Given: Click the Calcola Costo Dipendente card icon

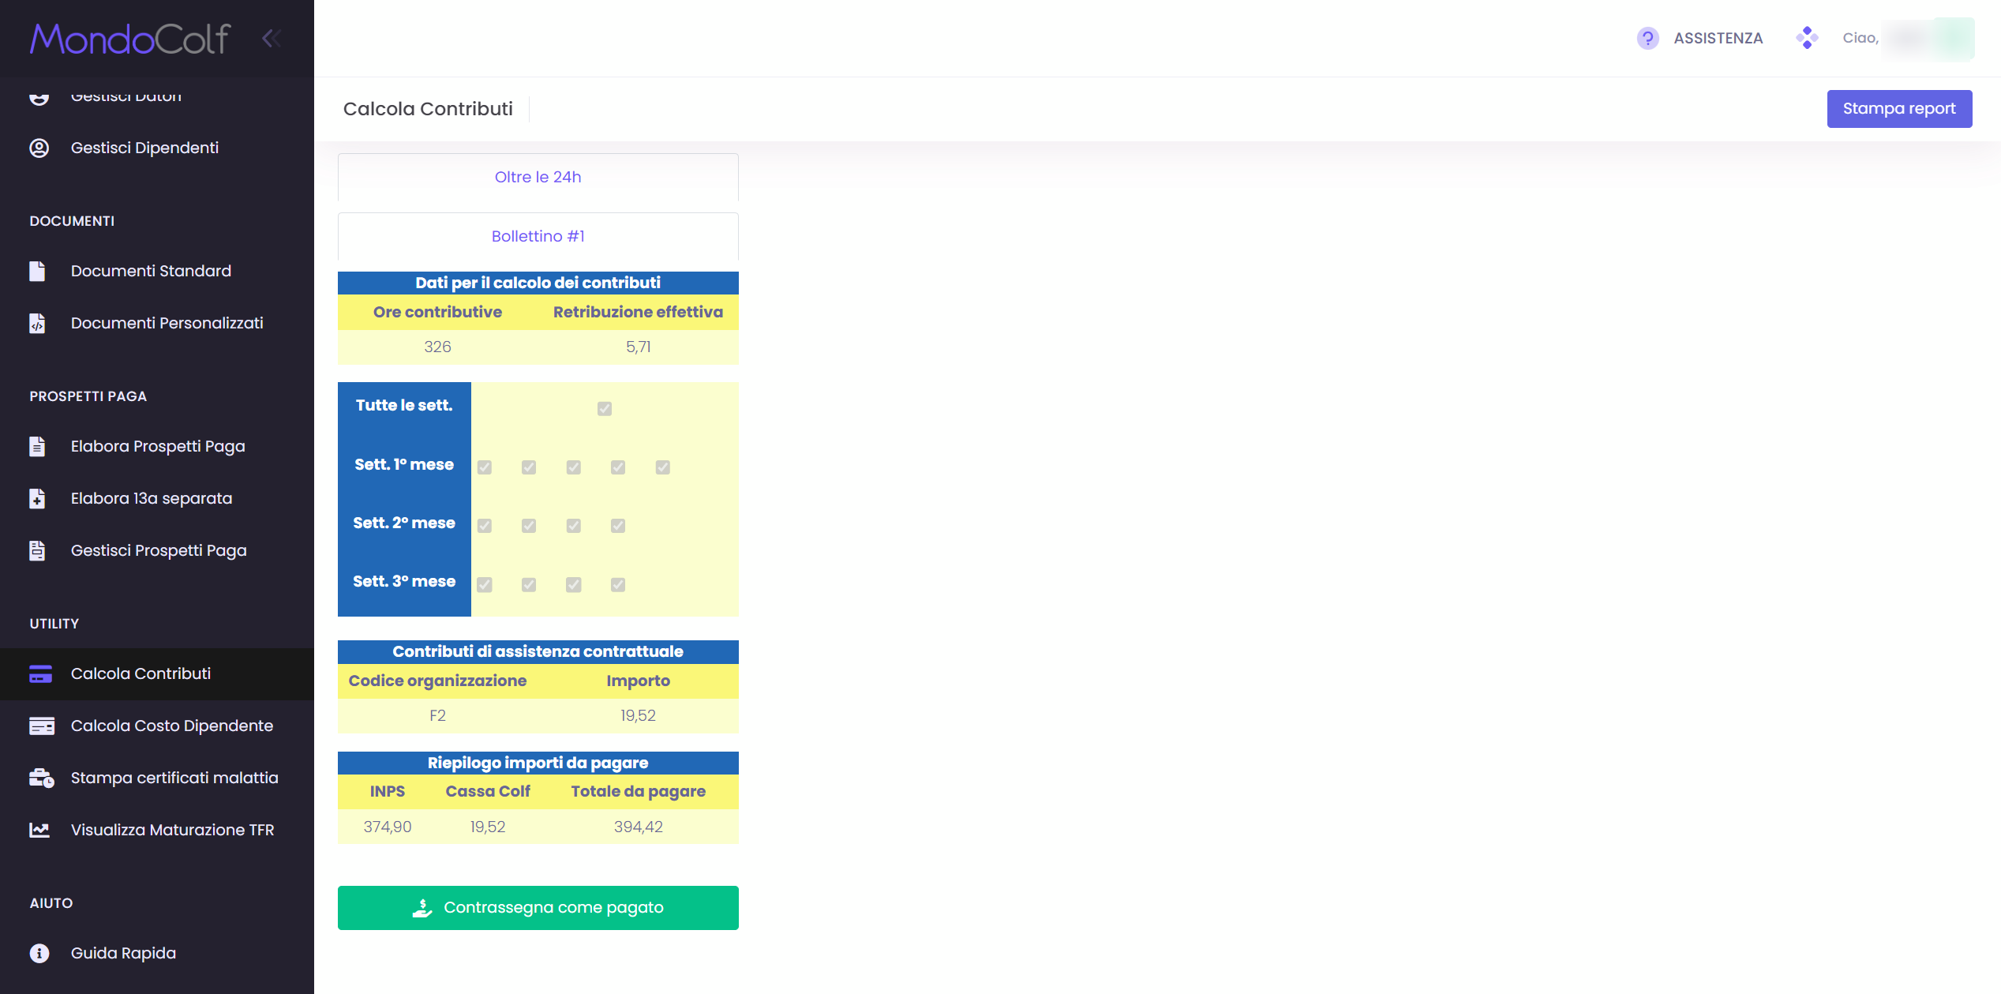Looking at the screenshot, I should (x=41, y=726).
